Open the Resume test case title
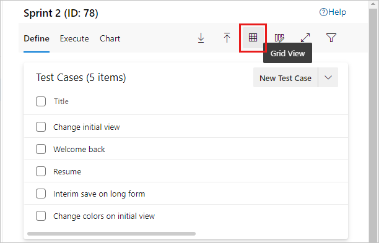This screenshot has width=379, height=243. [68, 171]
